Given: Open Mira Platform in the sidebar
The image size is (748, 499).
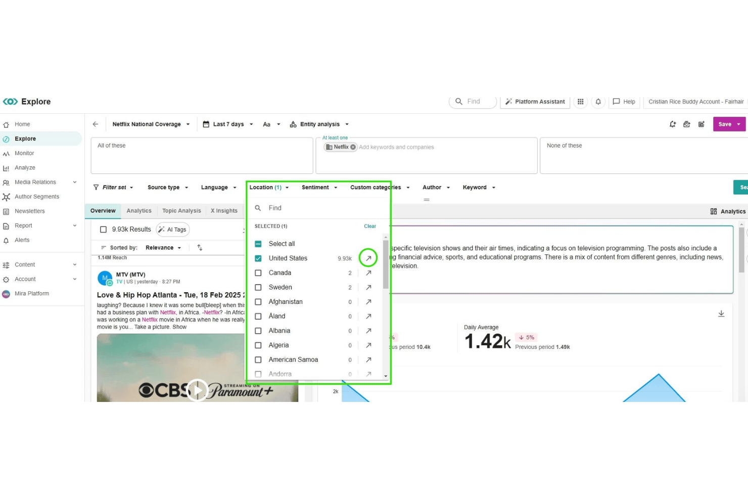Looking at the screenshot, I should [x=31, y=294].
